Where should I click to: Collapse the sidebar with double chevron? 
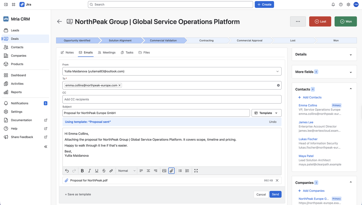[46, 147]
